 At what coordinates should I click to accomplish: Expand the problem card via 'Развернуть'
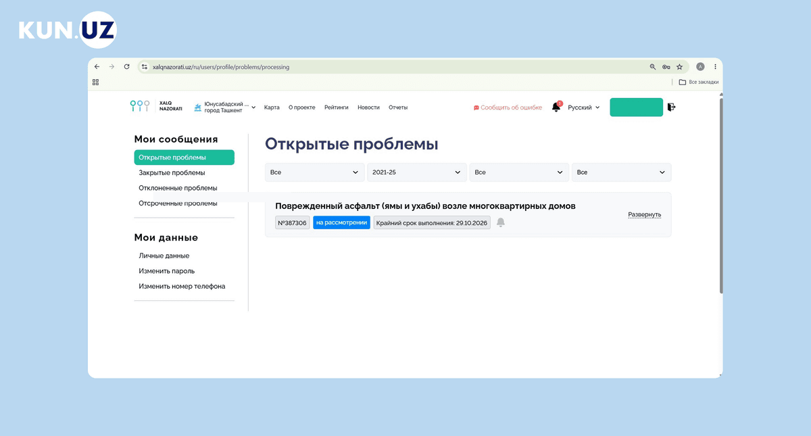645,214
